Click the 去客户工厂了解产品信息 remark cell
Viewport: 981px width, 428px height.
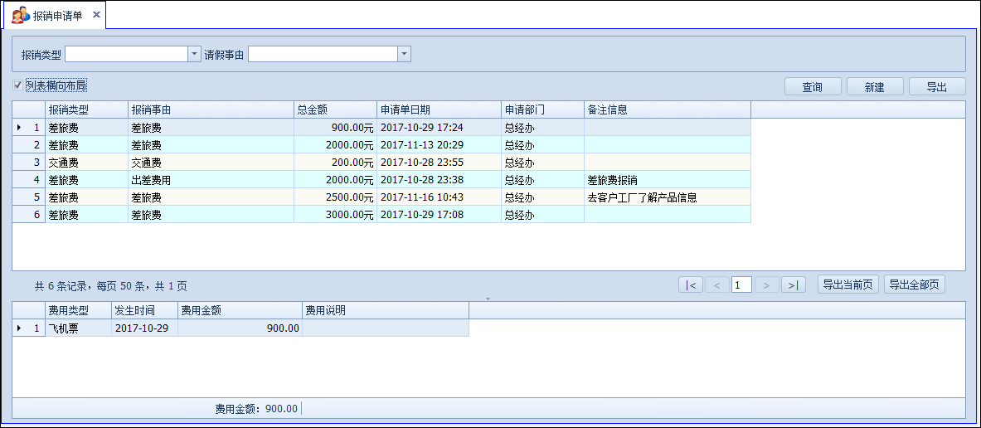668,197
